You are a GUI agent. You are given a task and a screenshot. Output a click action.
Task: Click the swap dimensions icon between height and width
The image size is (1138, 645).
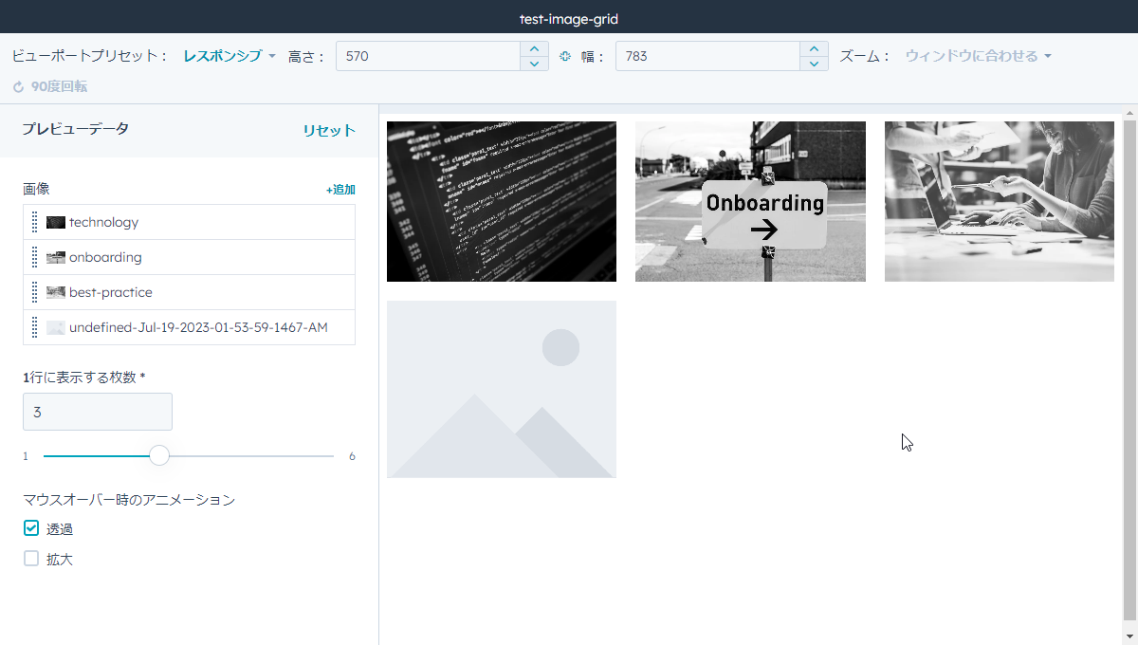(565, 56)
